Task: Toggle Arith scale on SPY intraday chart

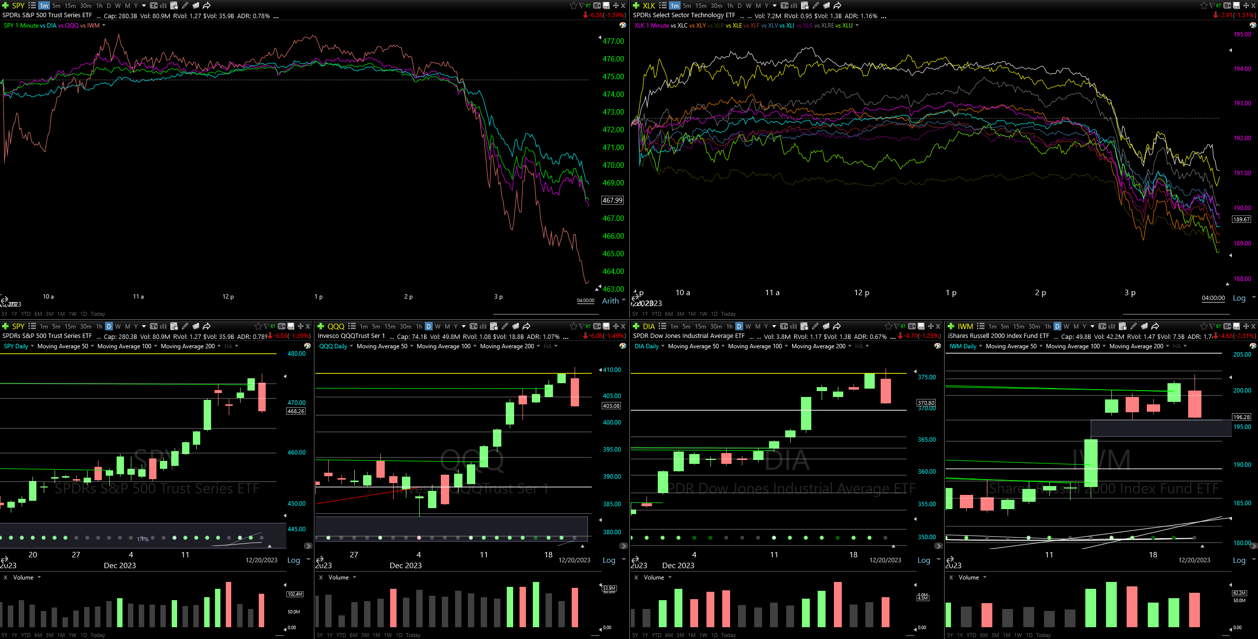Action: [x=611, y=301]
